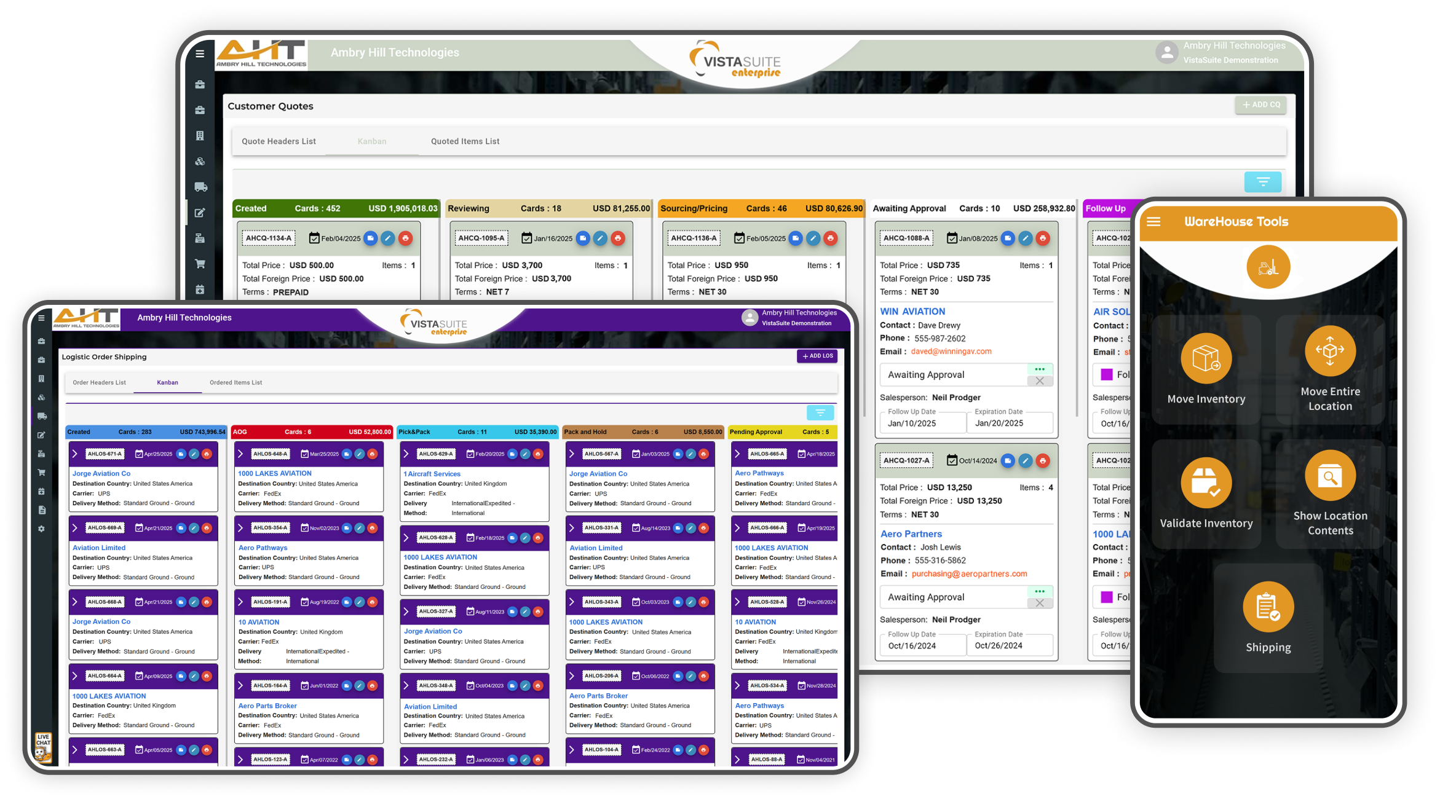Print the AHCQ-1134-A quote card
The height and width of the screenshot is (799, 1440).
(x=405, y=238)
